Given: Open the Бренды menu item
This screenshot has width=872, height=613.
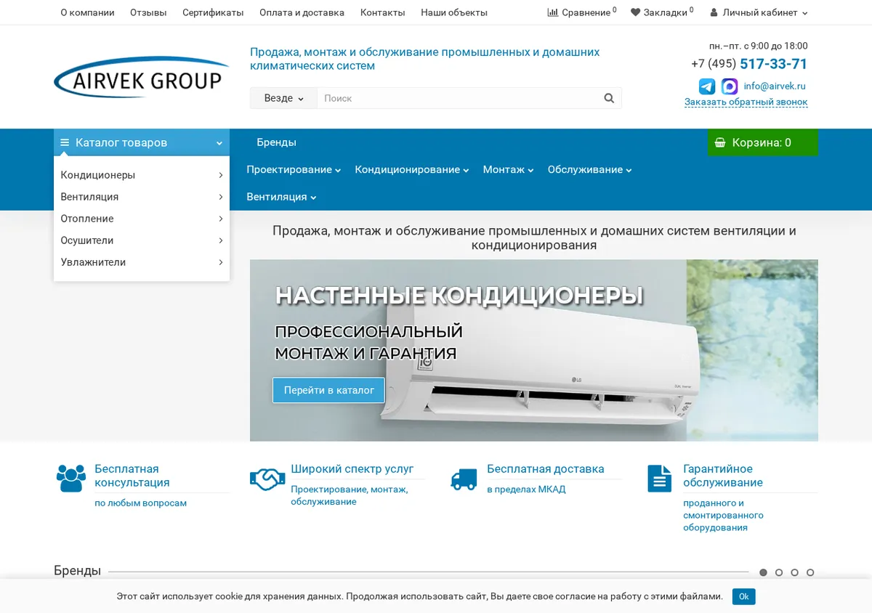Looking at the screenshot, I should tap(276, 142).
